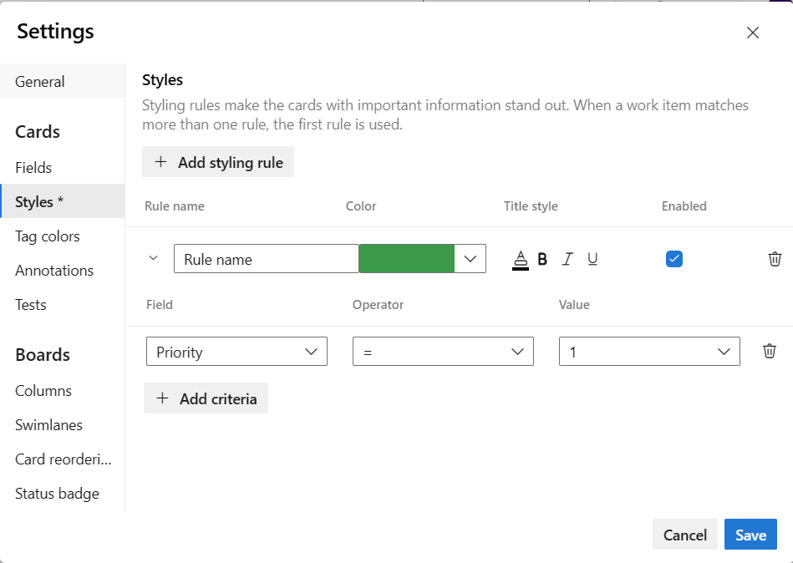Open the Value dropdown showing 1
This screenshot has width=793, height=563.
coord(649,351)
